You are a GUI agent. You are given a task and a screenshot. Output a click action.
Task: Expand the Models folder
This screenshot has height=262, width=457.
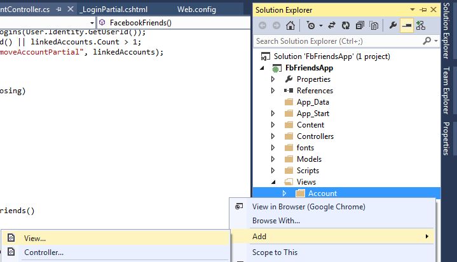pyautogui.click(x=273, y=159)
